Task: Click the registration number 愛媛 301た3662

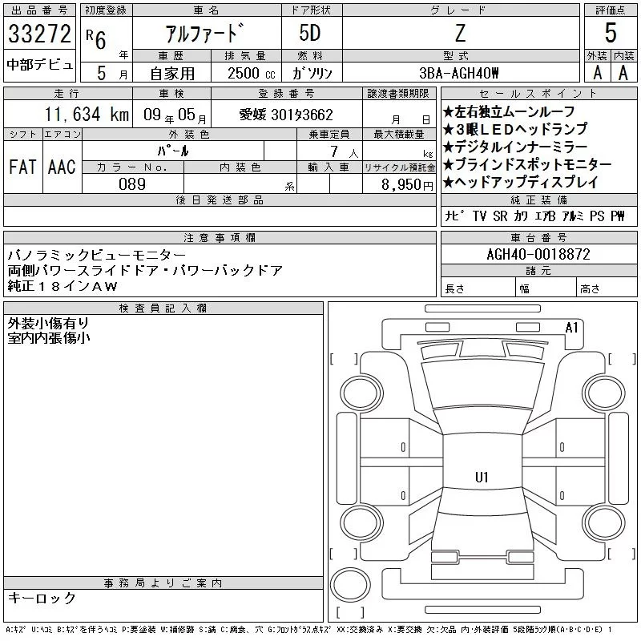Action: pyautogui.click(x=286, y=115)
